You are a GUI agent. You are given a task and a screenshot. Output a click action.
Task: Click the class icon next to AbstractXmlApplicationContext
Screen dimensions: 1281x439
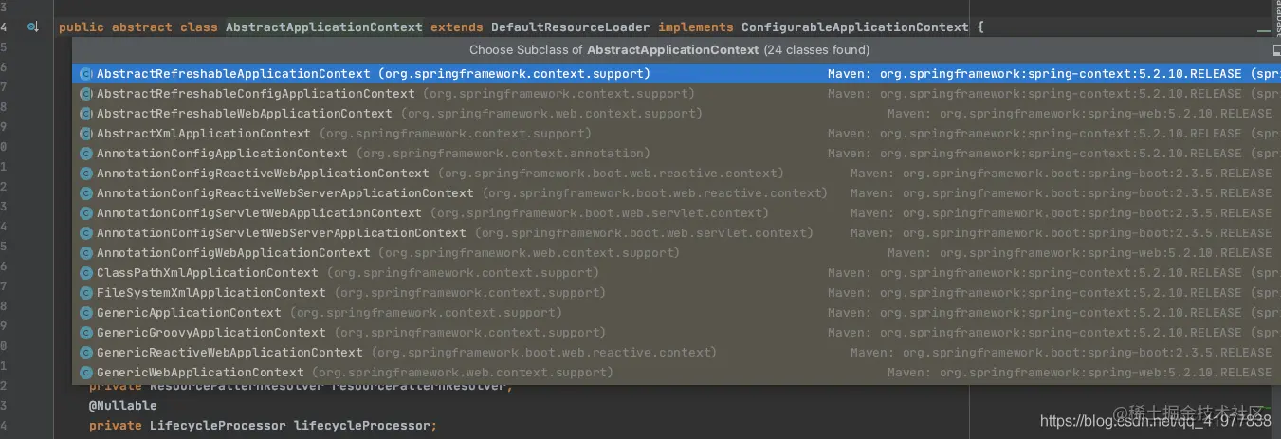(x=86, y=133)
